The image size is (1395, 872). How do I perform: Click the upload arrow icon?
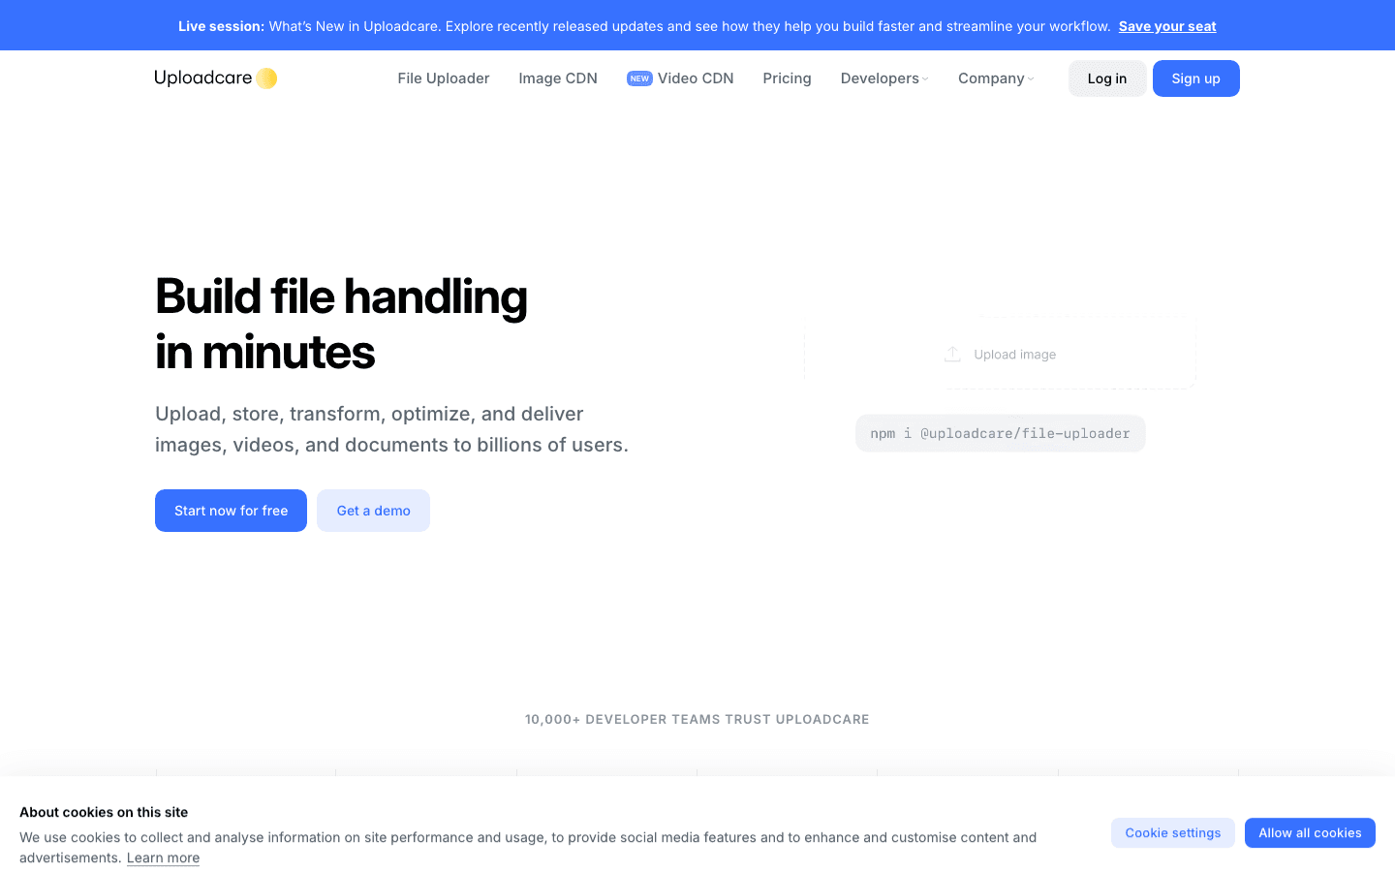[x=952, y=355]
